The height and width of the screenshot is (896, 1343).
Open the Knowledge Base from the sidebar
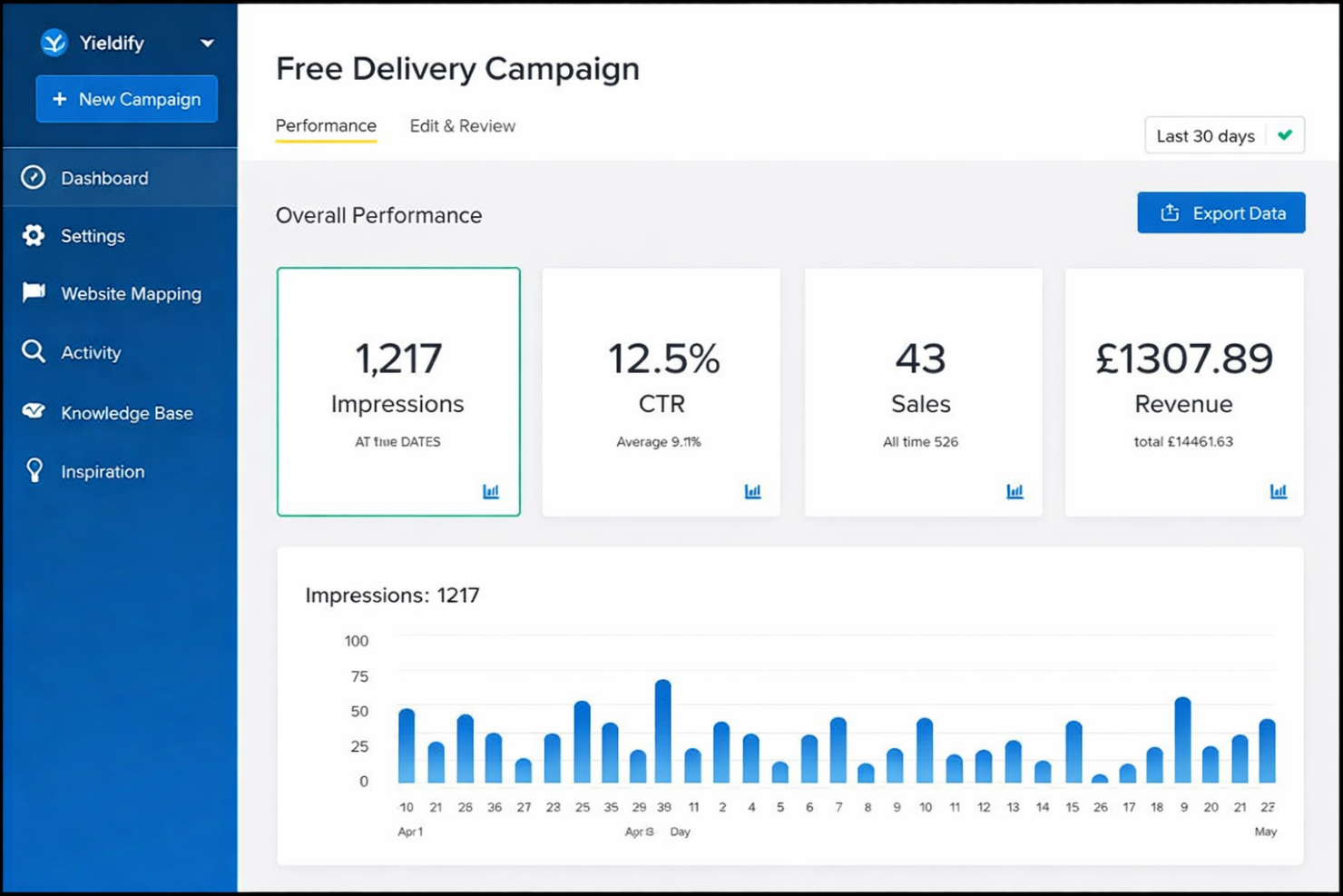pos(33,412)
